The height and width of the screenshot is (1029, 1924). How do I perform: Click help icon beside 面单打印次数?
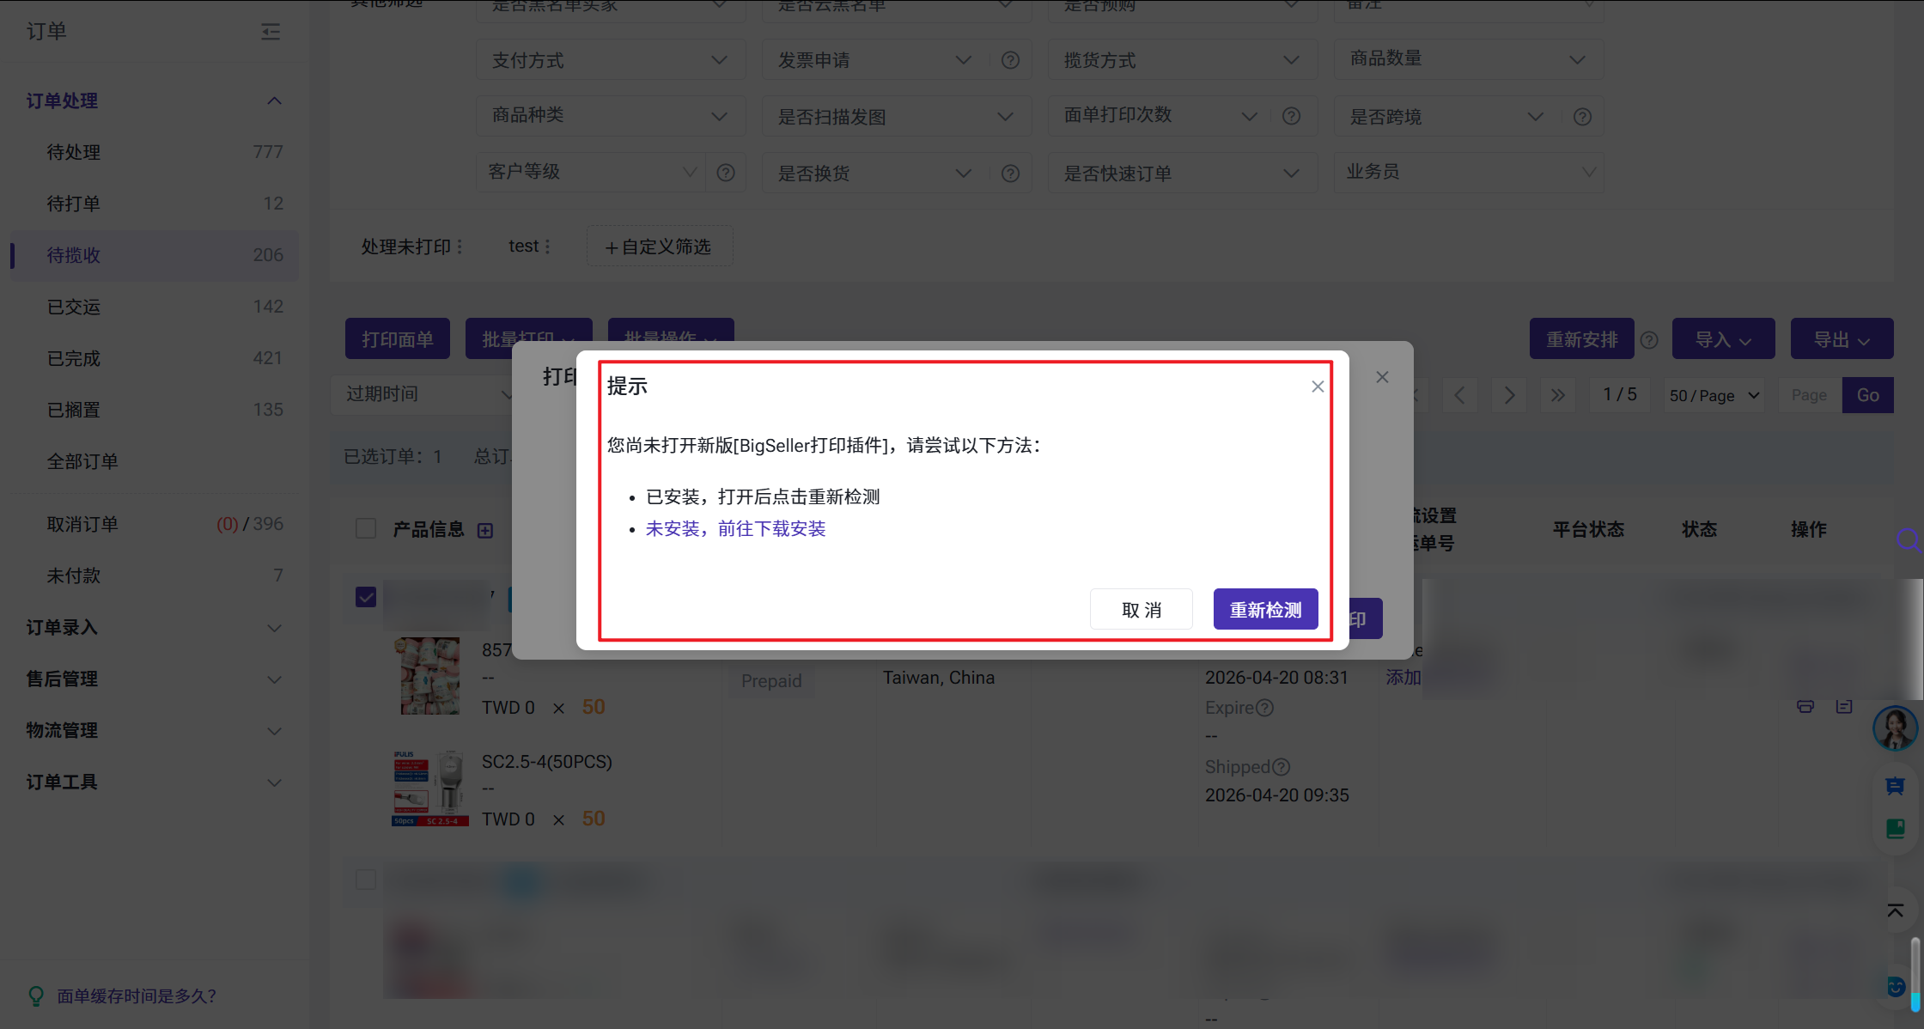point(1291,116)
